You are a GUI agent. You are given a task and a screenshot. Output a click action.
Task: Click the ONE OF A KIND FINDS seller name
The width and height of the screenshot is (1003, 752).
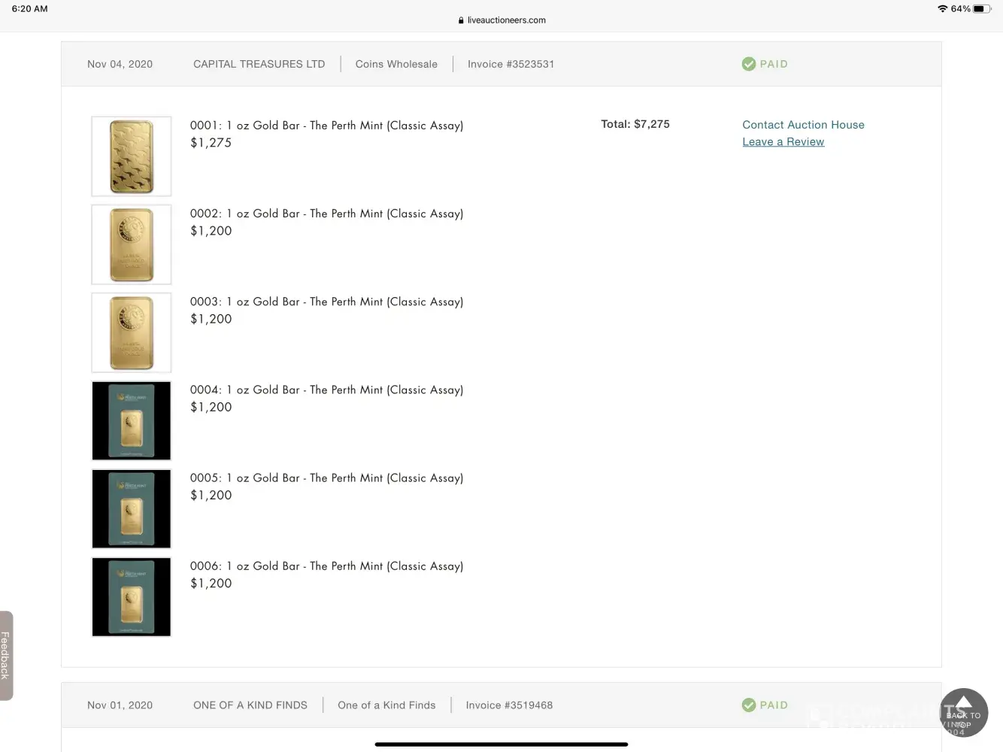(x=250, y=705)
